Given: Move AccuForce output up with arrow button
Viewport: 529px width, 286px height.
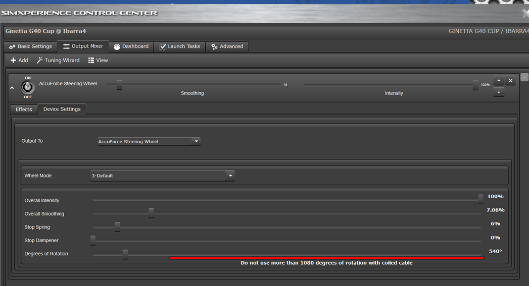Looking at the screenshot, I should (x=499, y=81).
